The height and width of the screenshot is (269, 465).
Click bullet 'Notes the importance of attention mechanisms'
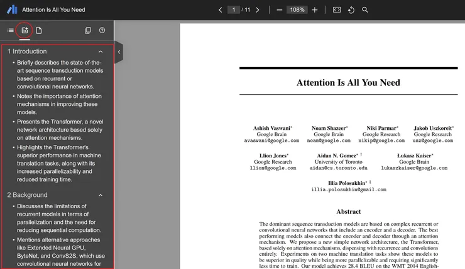coord(59,104)
